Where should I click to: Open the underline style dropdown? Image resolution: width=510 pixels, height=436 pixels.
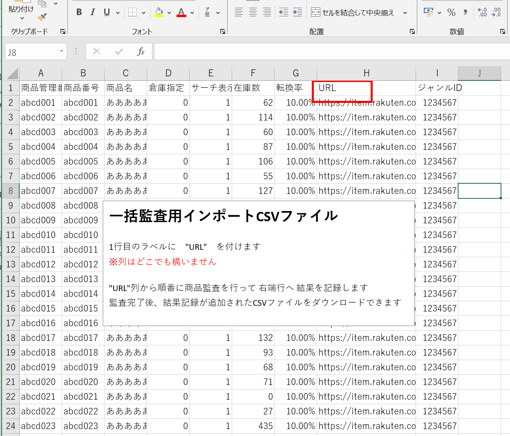pyautogui.click(x=118, y=13)
